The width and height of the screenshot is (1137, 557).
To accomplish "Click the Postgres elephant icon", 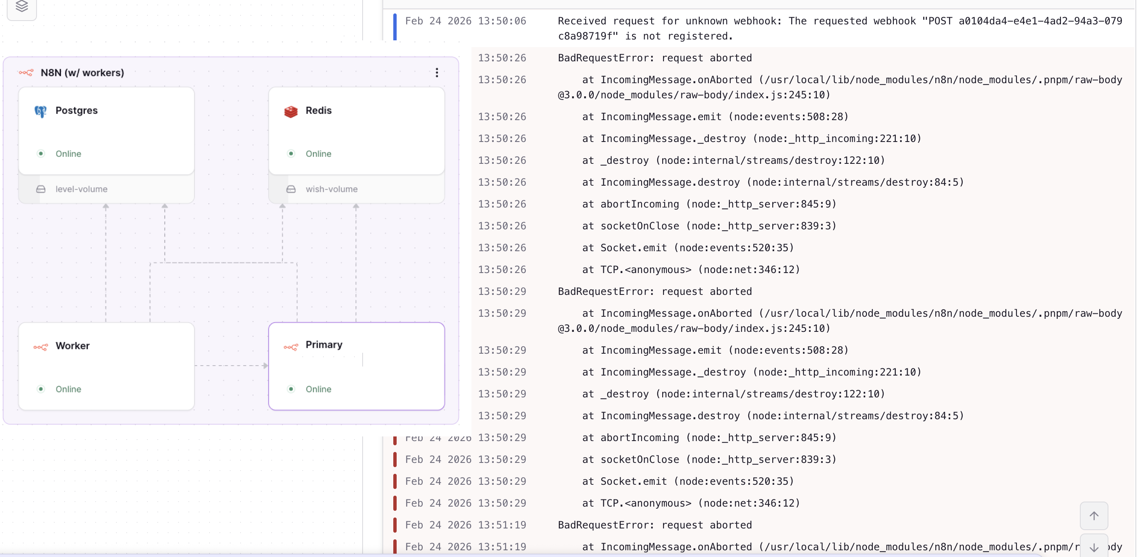I will [41, 111].
